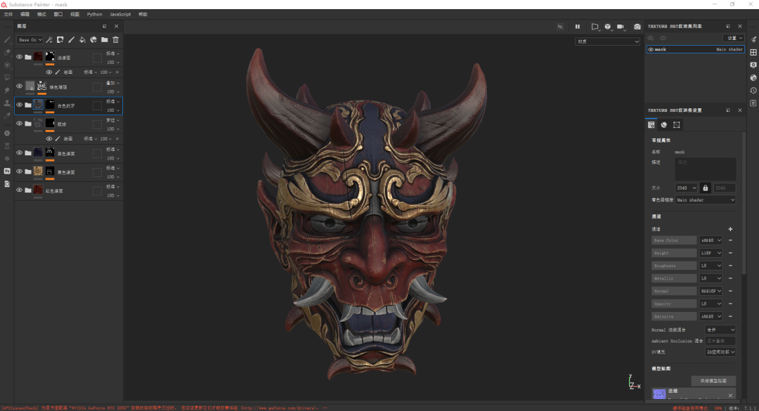Click the lock icon beside size 2048
Viewport: 759px width, 411px height.
[706, 188]
